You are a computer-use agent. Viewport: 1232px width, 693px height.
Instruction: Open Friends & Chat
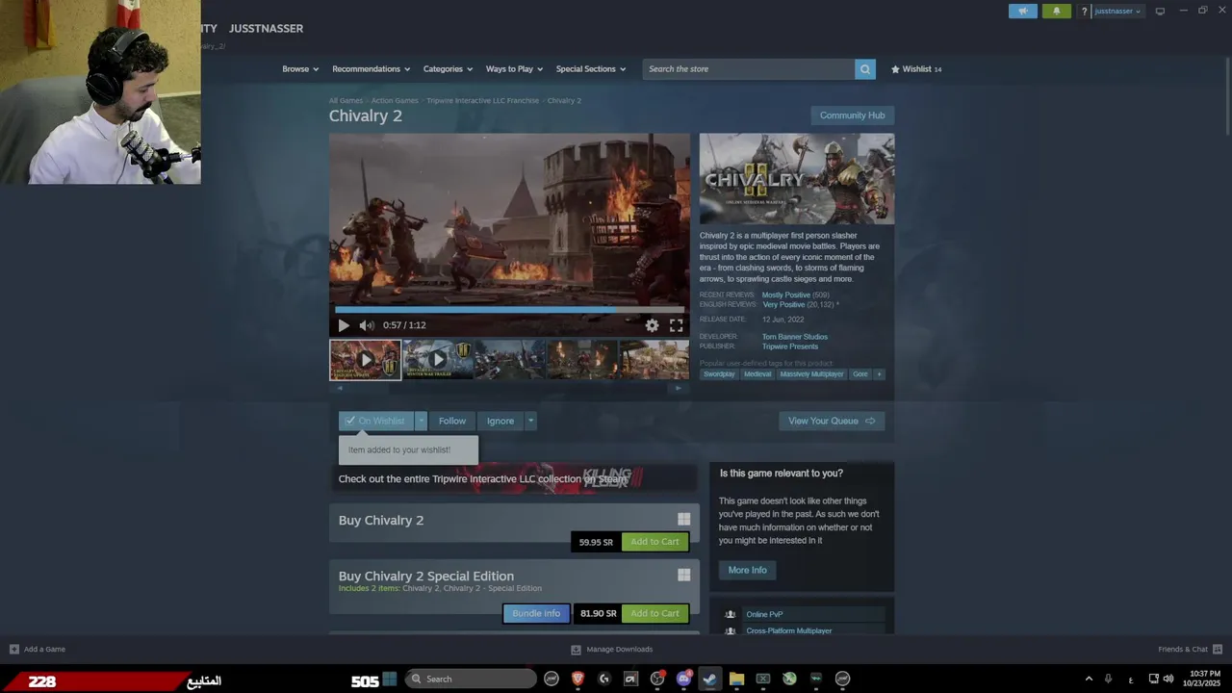click(x=1190, y=650)
